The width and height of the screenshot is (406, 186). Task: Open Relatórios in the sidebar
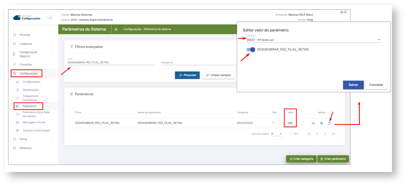coord(26,148)
